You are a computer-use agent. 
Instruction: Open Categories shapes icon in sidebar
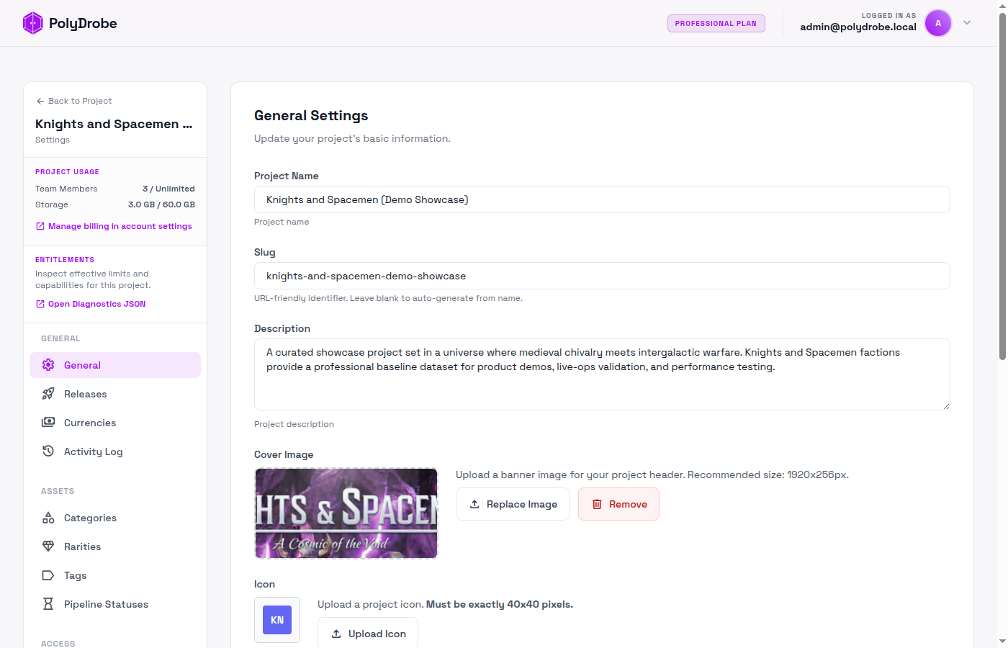point(48,518)
